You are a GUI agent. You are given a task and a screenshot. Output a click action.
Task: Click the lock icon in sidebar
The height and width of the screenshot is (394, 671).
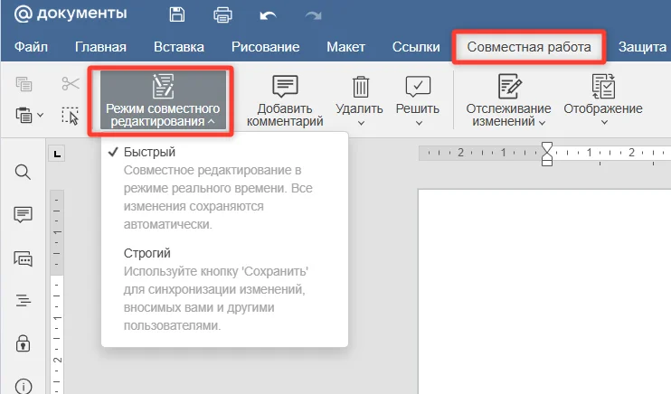pyautogui.click(x=23, y=343)
